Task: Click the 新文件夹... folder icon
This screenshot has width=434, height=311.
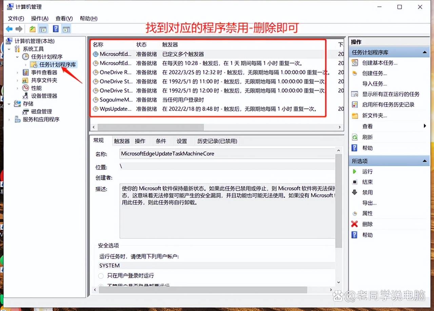Action: pos(355,115)
